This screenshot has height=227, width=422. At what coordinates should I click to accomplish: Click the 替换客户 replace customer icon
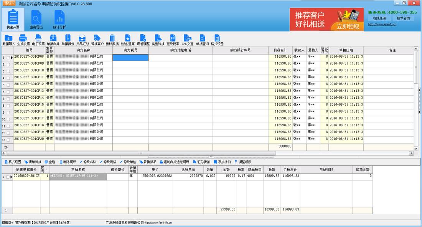tap(97, 38)
